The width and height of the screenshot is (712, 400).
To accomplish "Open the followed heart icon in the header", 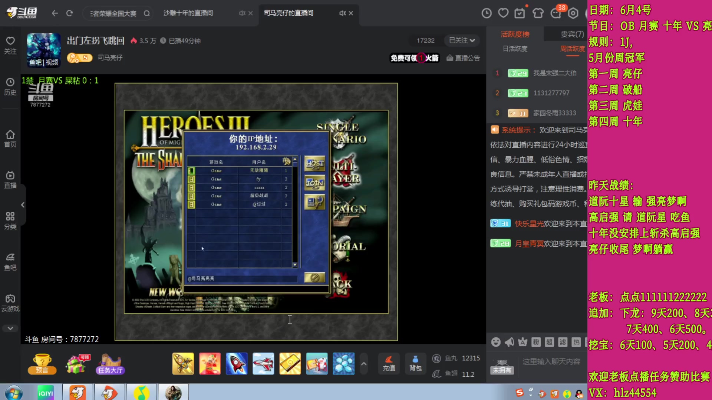I will click(x=503, y=13).
